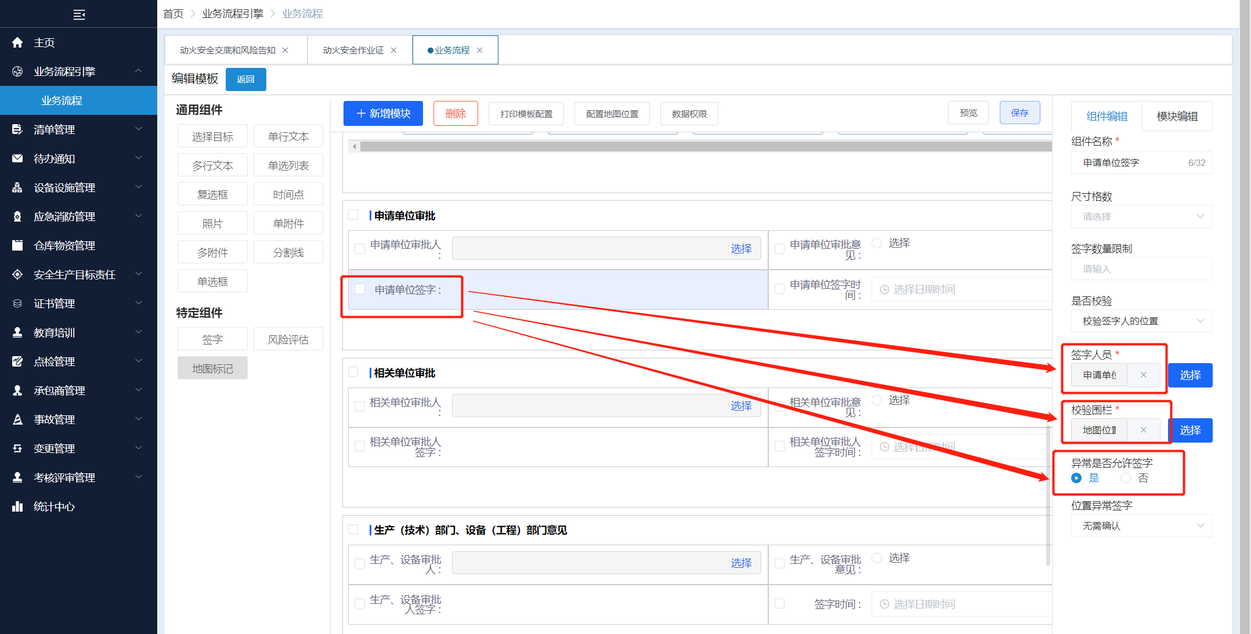Select 是 for 异常是否允许签字
This screenshot has width=1251, height=634.
[x=1076, y=478]
